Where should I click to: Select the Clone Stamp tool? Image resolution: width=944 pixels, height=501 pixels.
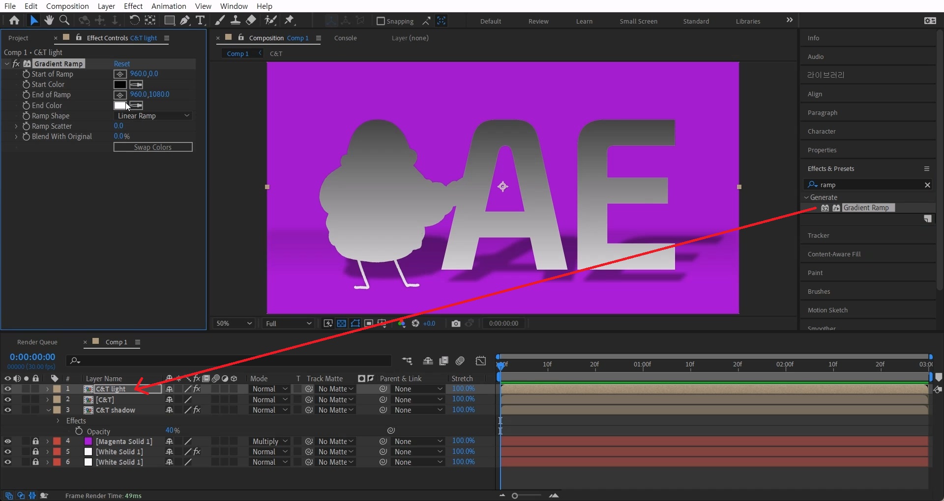pos(236,20)
